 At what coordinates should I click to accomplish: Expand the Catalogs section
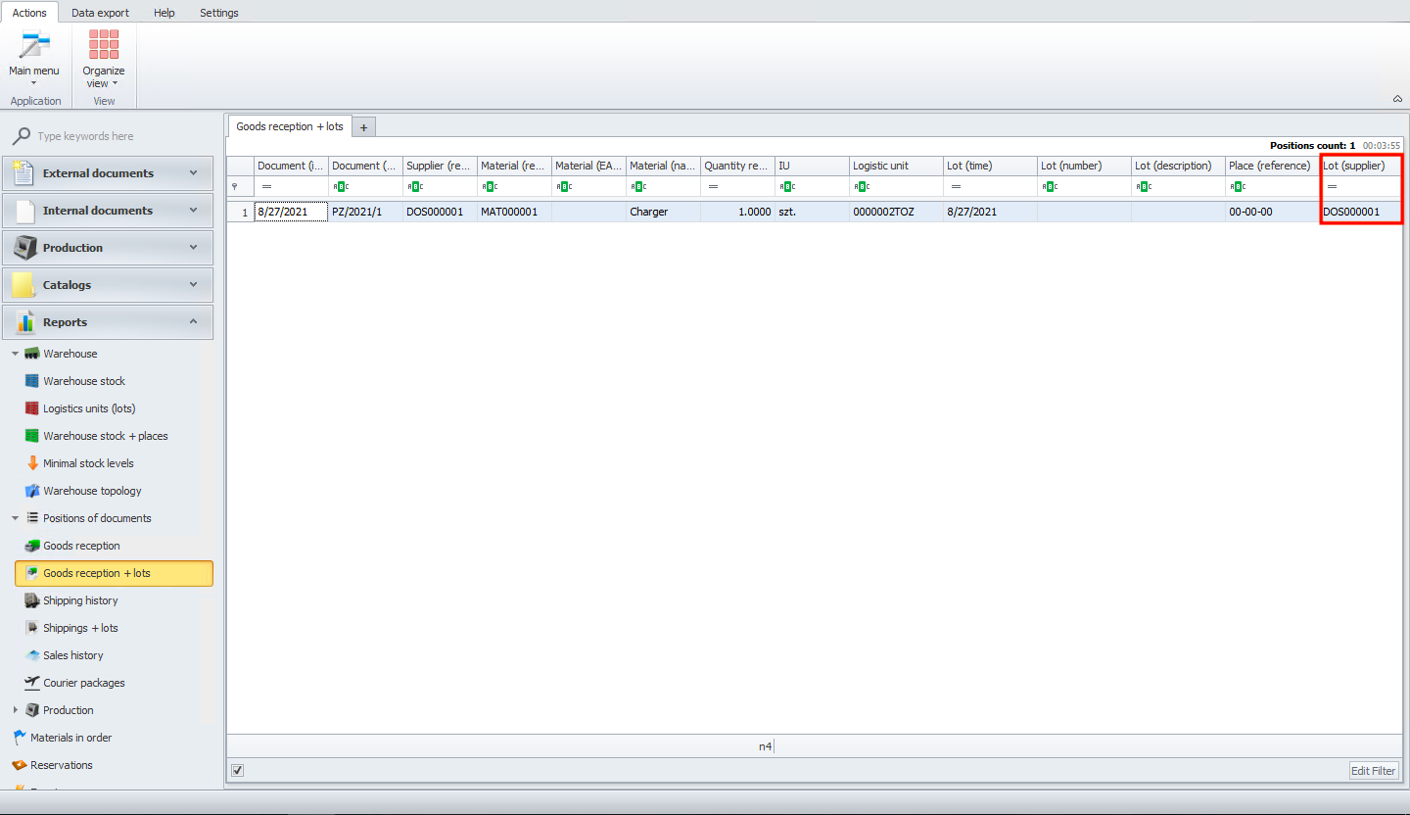pyautogui.click(x=193, y=285)
